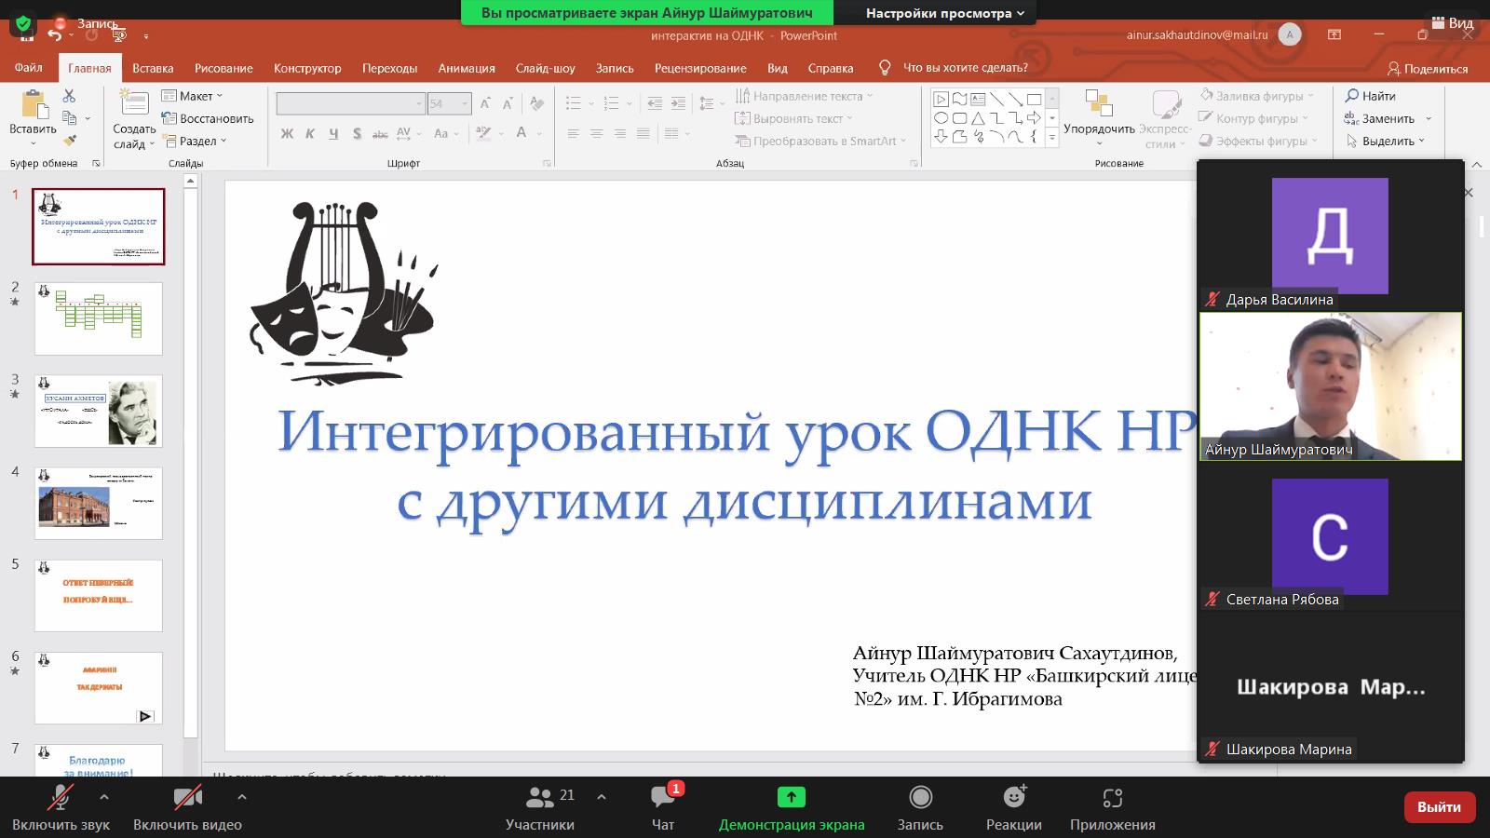Viewport: 1490px width, 838px height.
Task: Open the Animation ribbon tab
Action: [467, 68]
